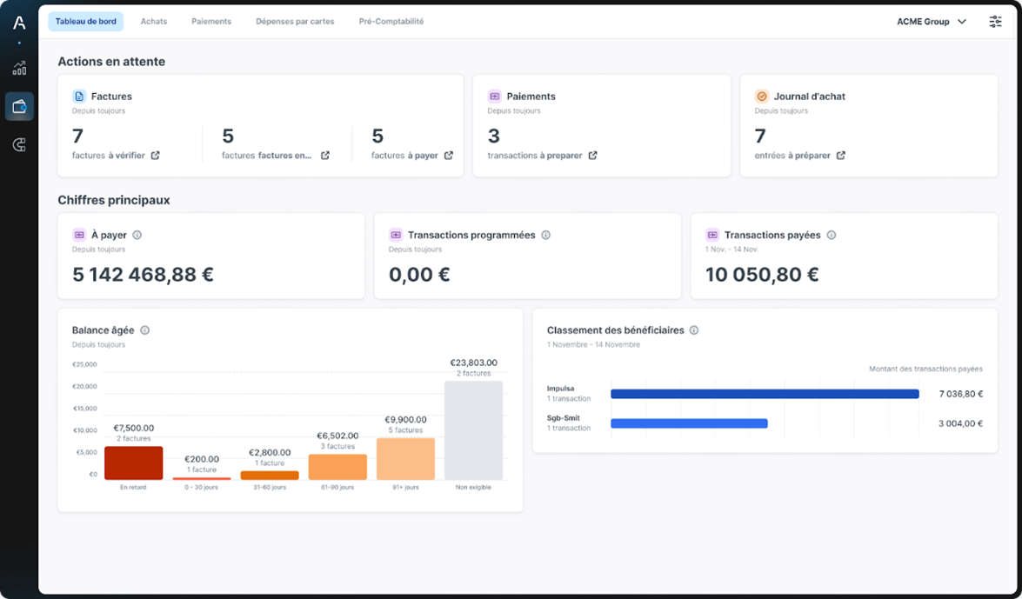Open the info tooltip on "Balance âgée"
Screen dimensions: 1022x599
pyautogui.click(x=145, y=329)
